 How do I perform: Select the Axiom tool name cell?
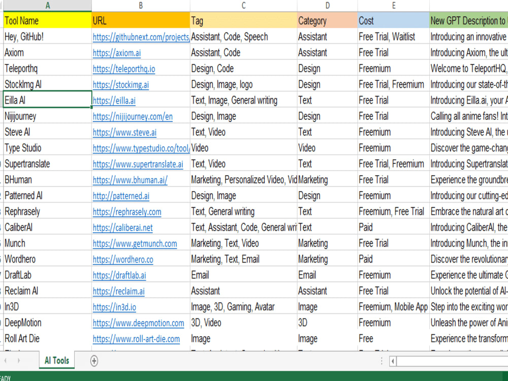point(48,52)
